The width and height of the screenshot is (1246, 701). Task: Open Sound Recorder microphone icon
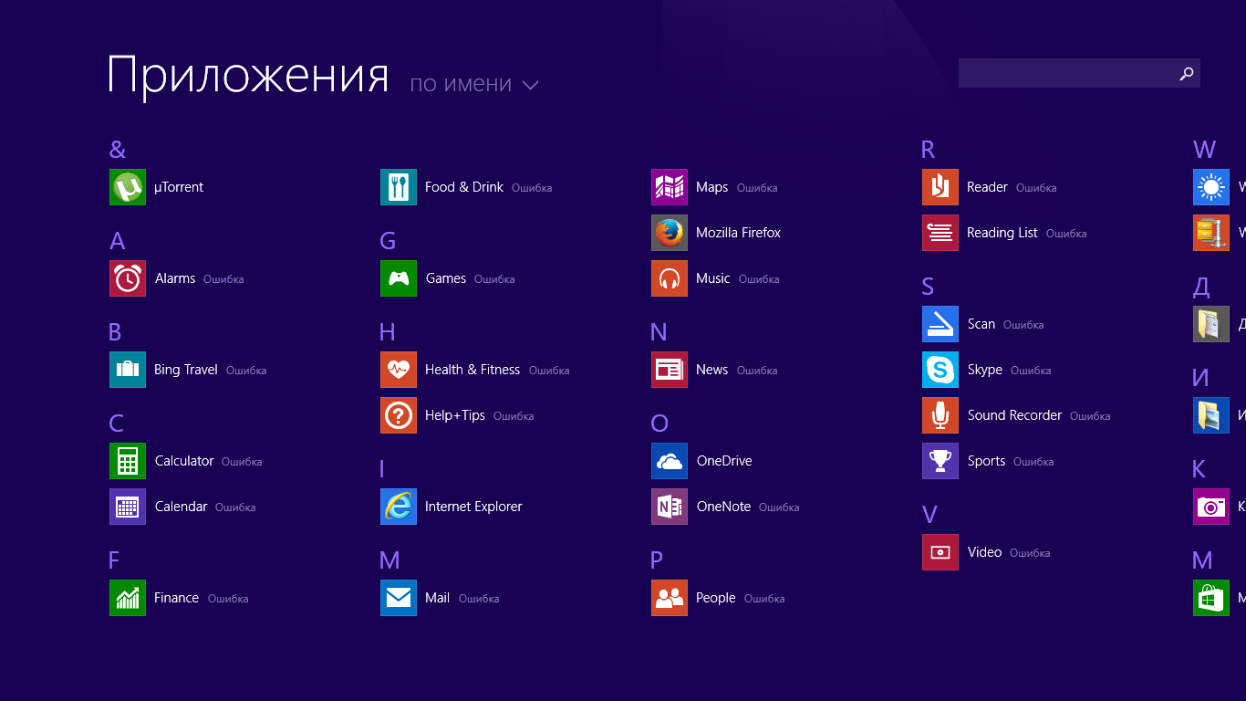coord(940,415)
